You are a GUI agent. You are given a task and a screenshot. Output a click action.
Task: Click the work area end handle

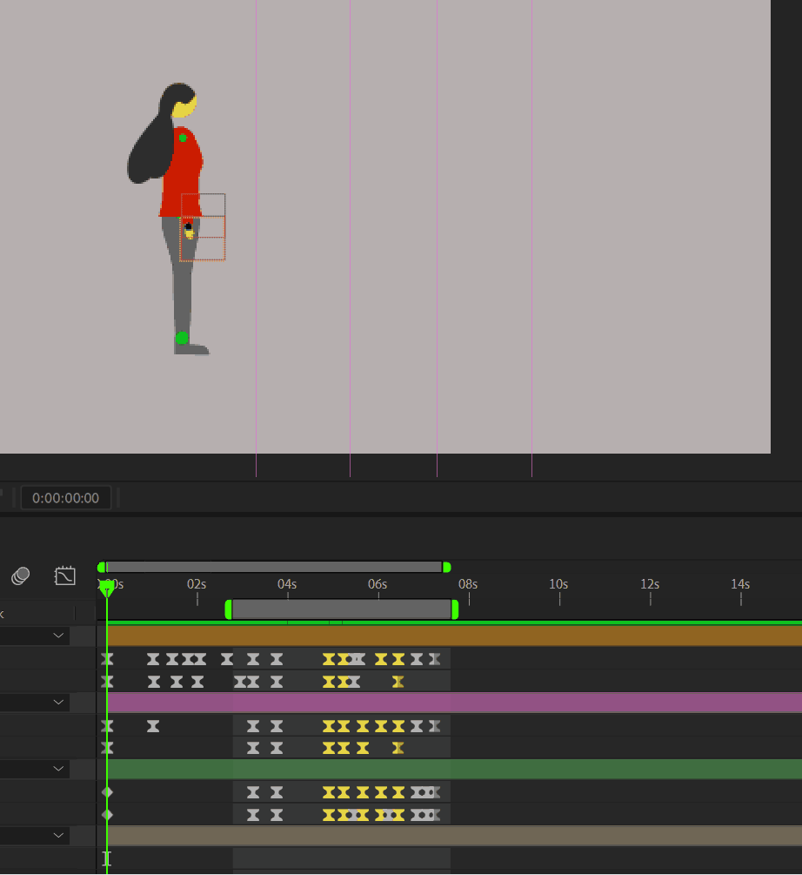tap(455, 609)
